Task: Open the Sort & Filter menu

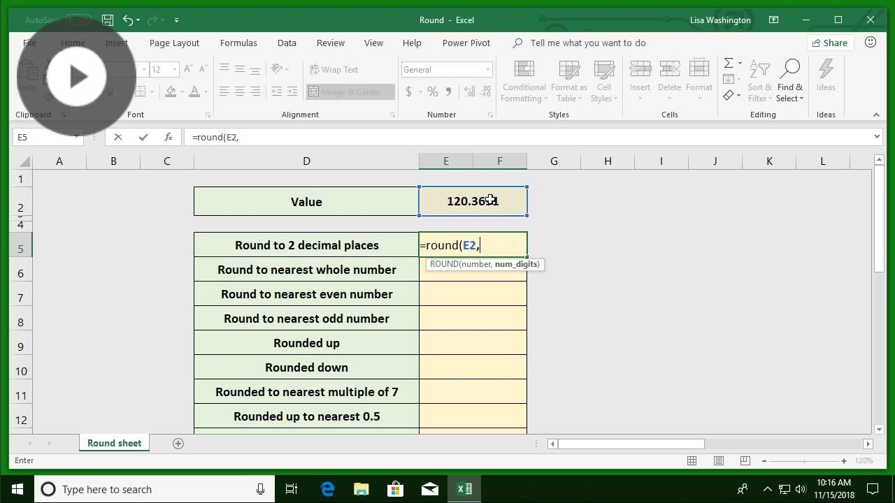Action: coord(760,82)
